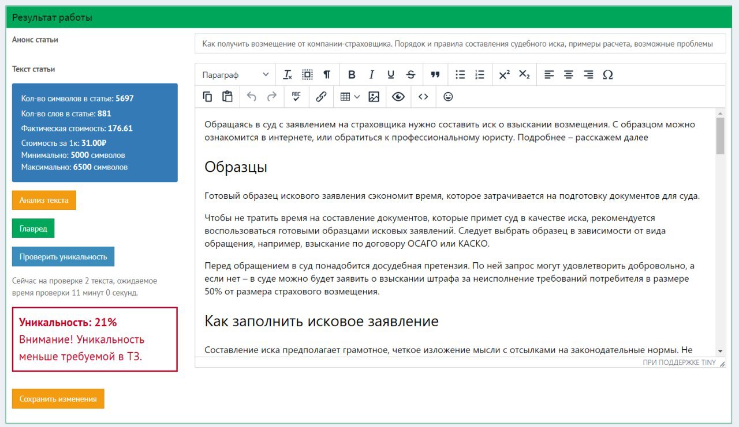Click the Уникальность: 21% text
The image size is (739, 427).
[x=68, y=322]
